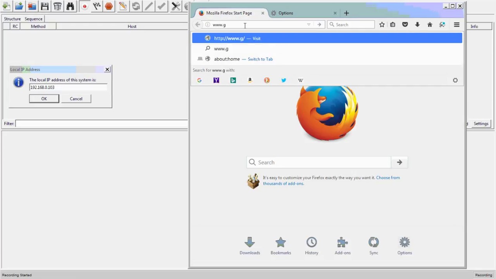This screenshot has width=496, height=279.
Task: Click the Host column header
Action: tap(132, 26)
